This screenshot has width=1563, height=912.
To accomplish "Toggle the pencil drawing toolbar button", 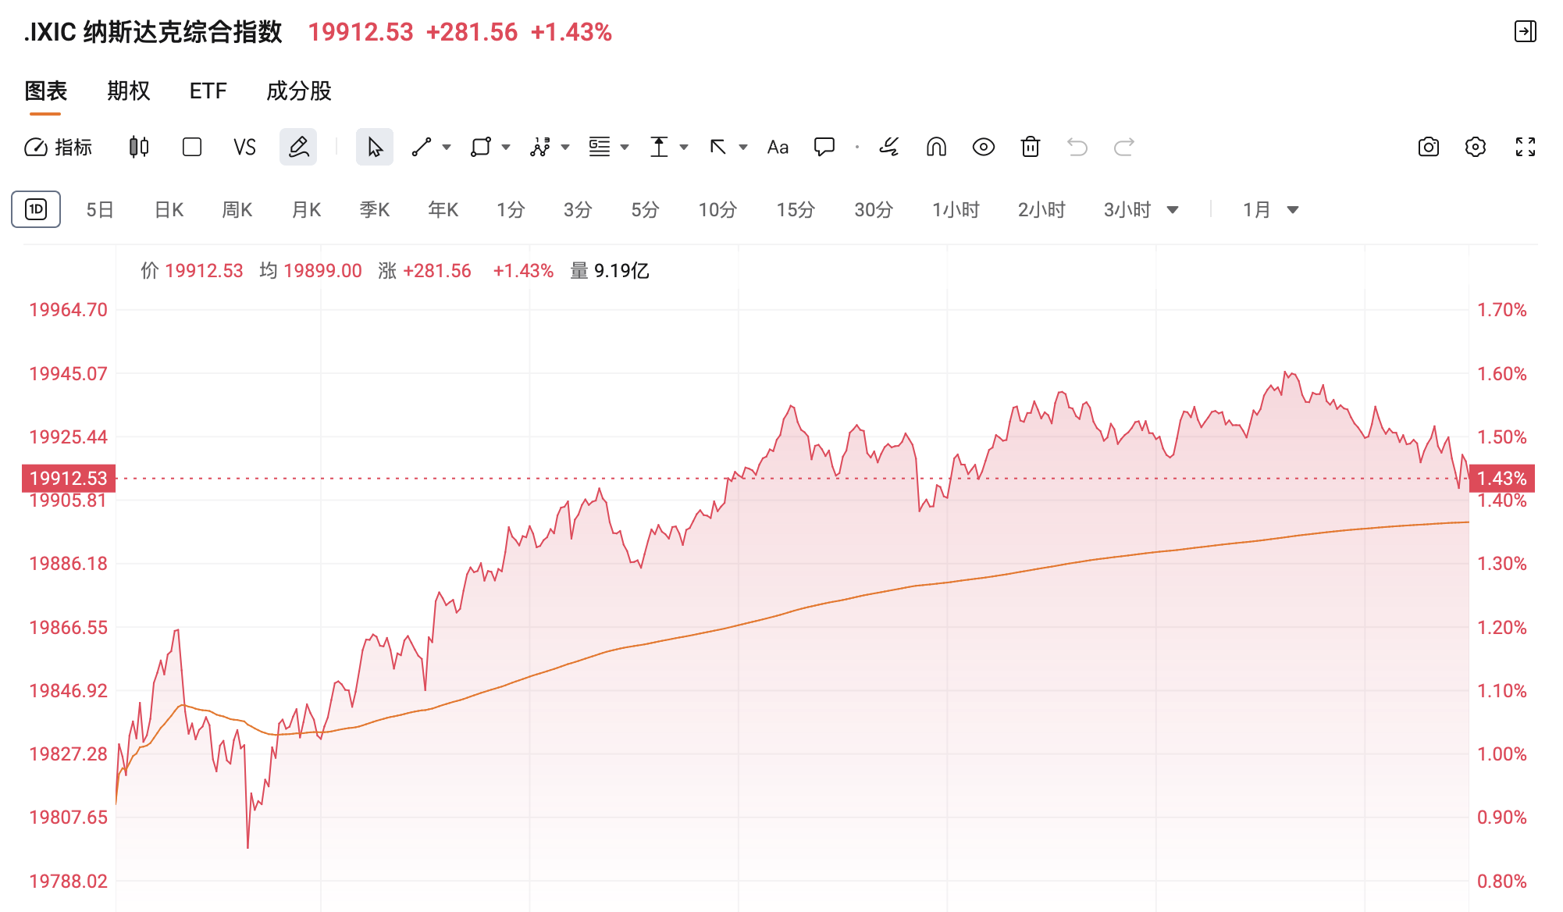I will (x=298, y=147).
